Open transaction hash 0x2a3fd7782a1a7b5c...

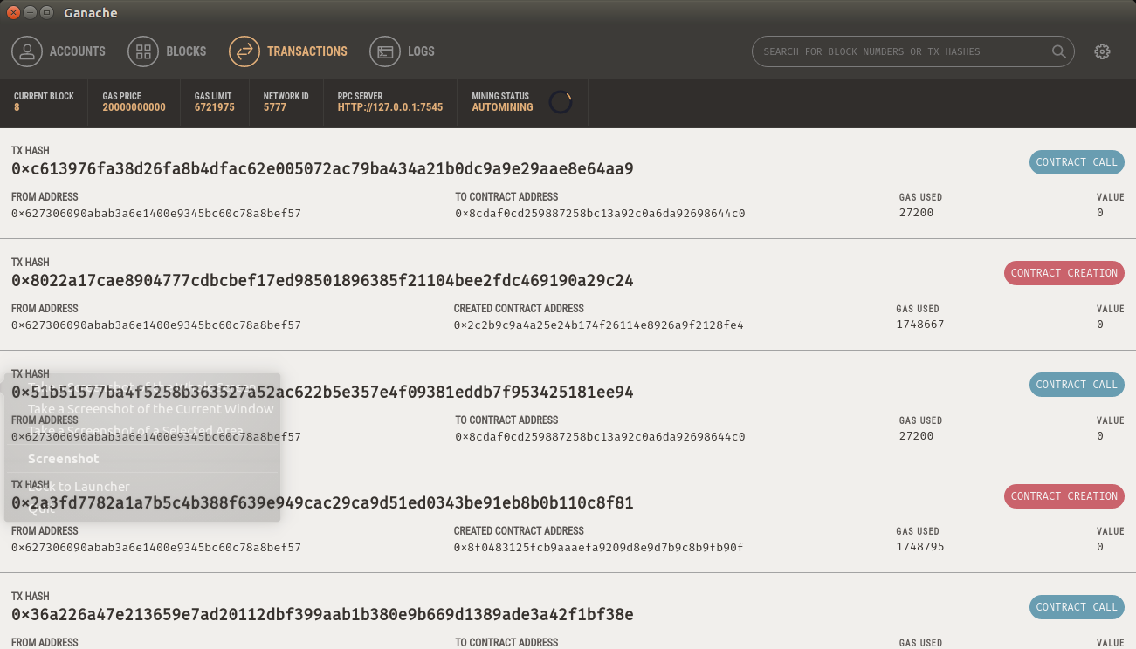pyautogui.click(x=322, y=503)
